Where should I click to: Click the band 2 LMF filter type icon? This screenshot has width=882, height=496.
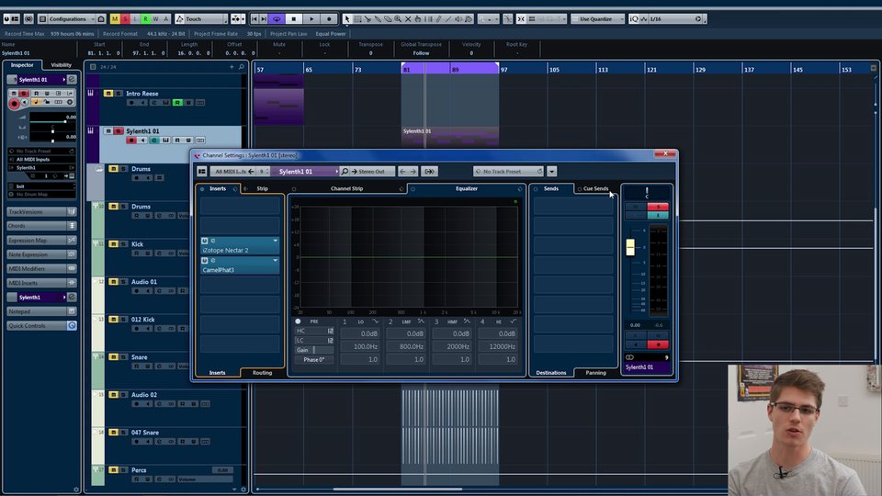(422, 321)
